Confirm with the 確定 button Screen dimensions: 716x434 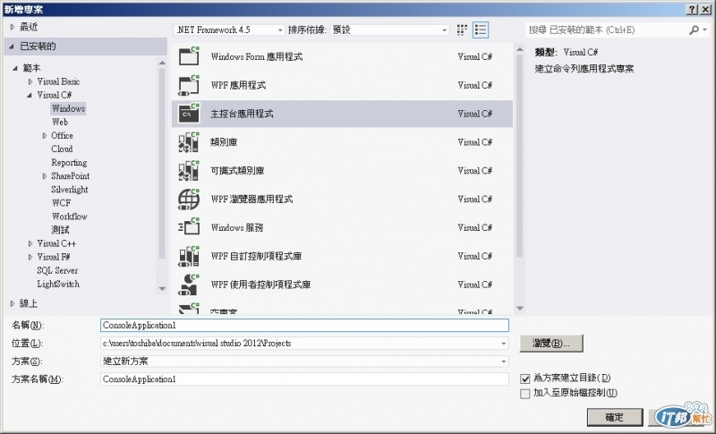coord(615,417)
